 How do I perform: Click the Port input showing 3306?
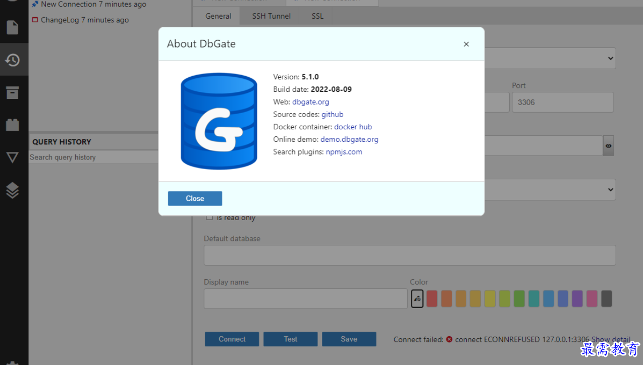pos(563,102)
